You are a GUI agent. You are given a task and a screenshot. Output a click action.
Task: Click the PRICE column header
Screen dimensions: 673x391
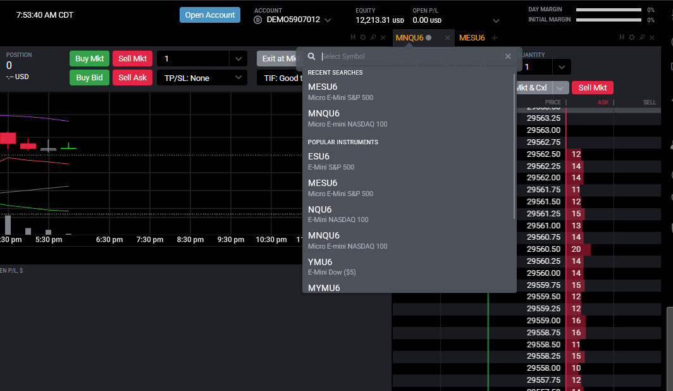click(x=553, y=102)
